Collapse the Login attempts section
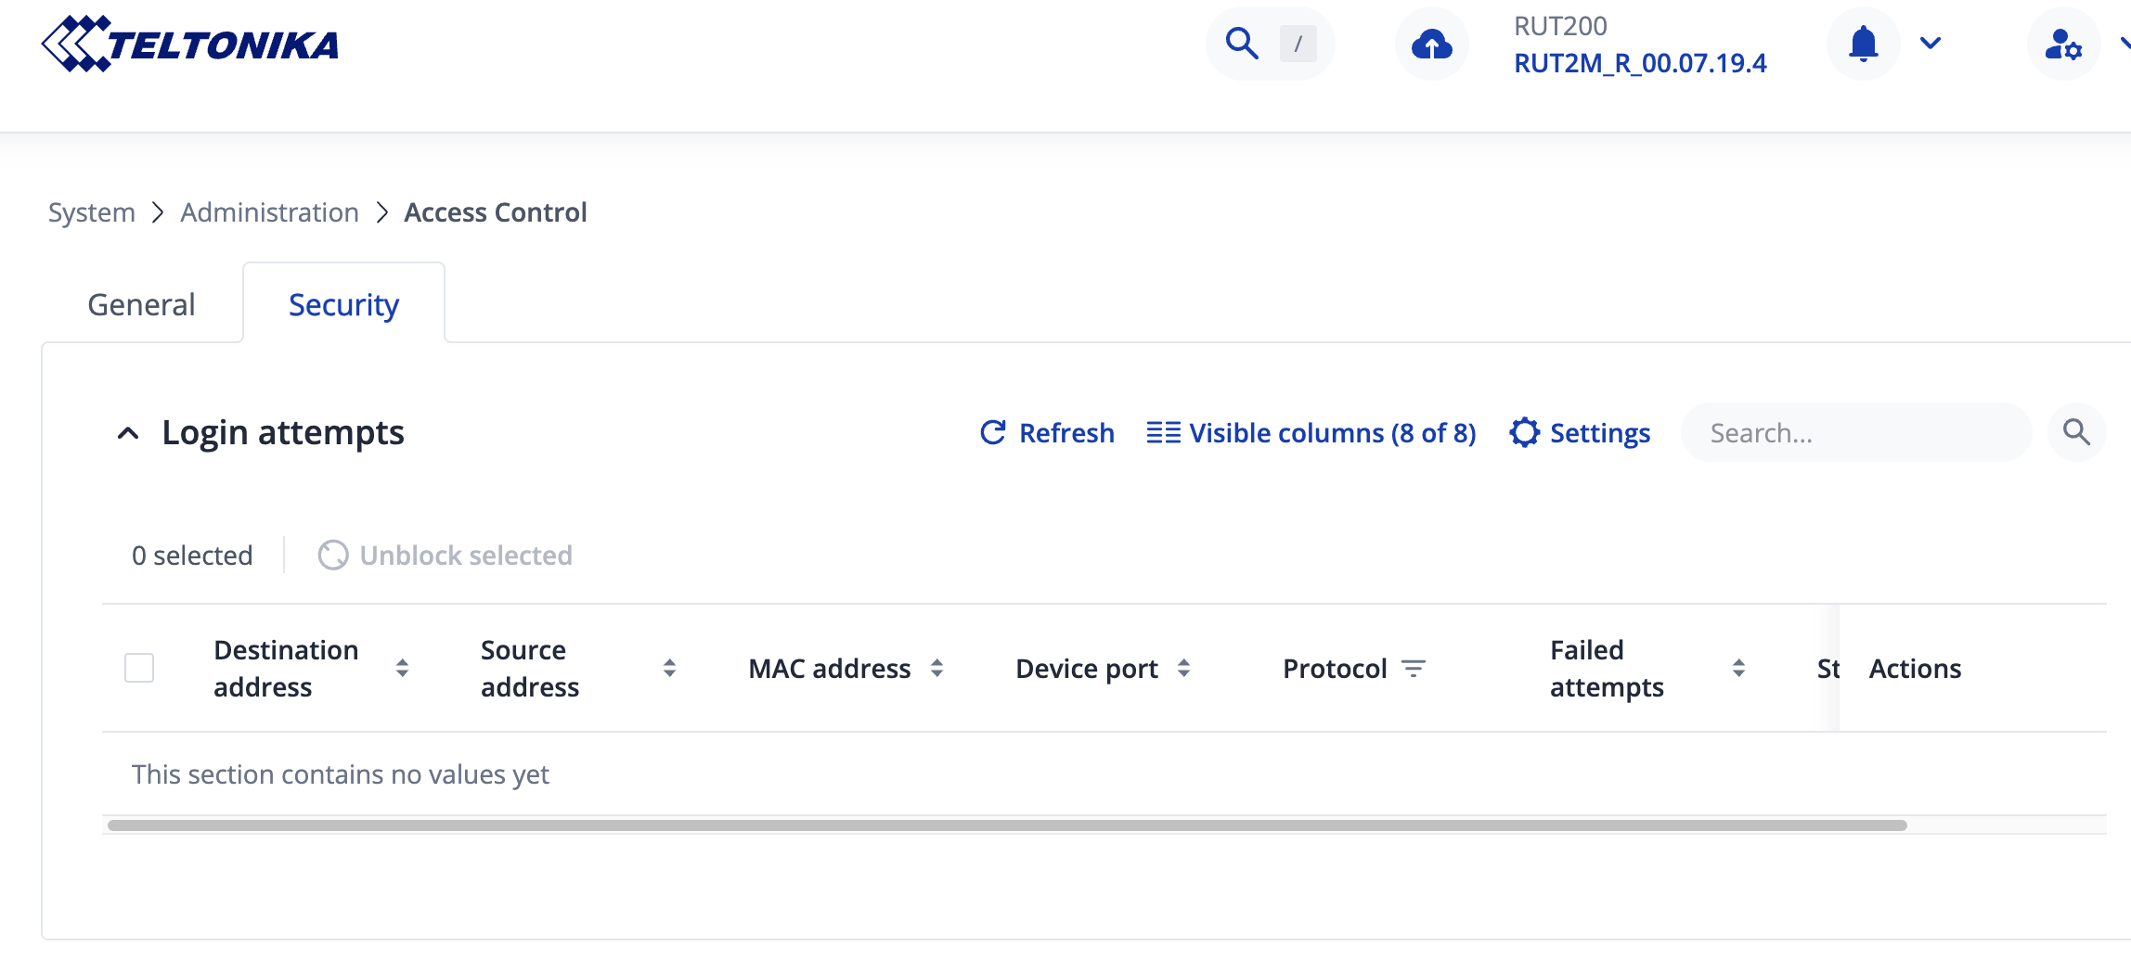 tap(128, 433)
